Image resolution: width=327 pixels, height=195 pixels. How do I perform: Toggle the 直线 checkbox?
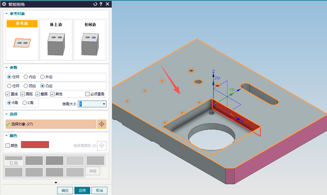[x=8, y=94]
